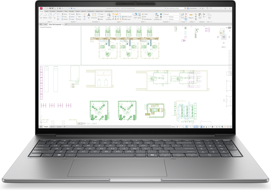Viewport: 271px width, 190px height.
Task: Click the Detect block tool
Action: (x=139, y=16)
